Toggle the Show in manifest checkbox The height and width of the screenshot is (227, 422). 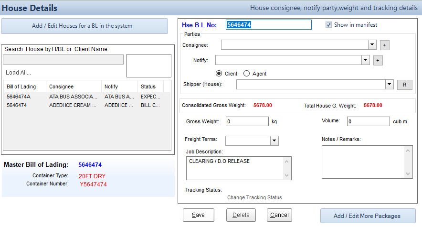pyautogui.click(x=328, y=25)
